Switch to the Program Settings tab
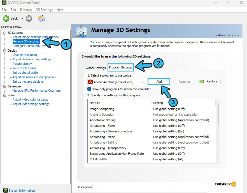247x193 pixels. click(x=120, y=67)
